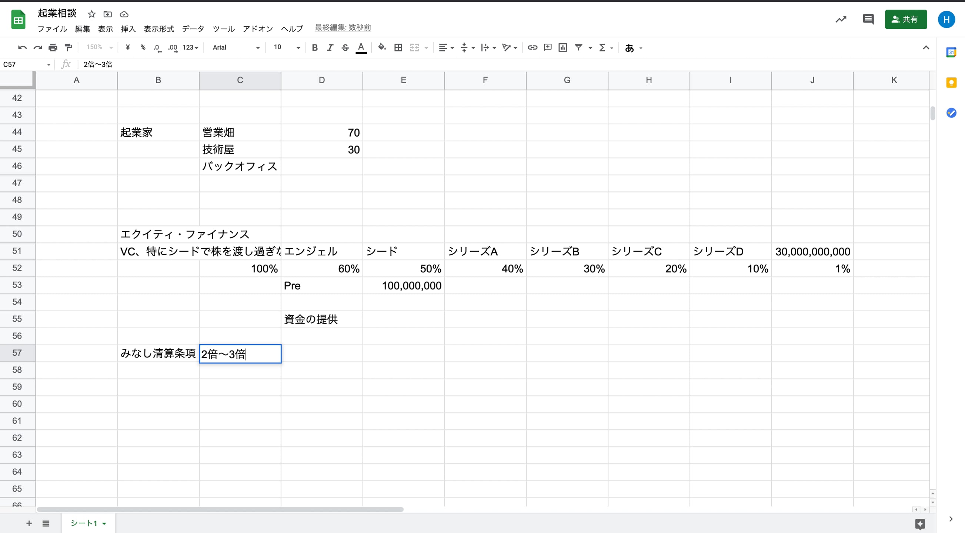Click the insert chart icon
965x533 pixels.
pos(562,48)
